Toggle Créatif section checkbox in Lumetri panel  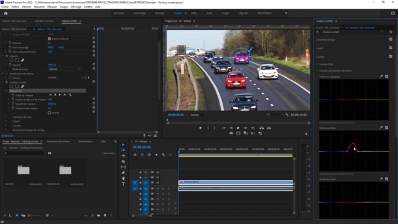click(391, 48)
